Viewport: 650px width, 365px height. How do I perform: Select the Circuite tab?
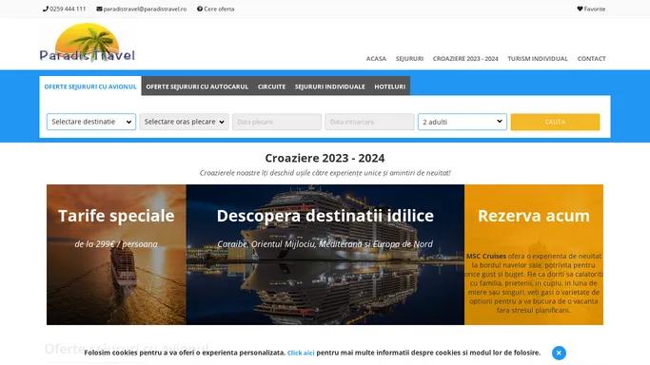271,86
